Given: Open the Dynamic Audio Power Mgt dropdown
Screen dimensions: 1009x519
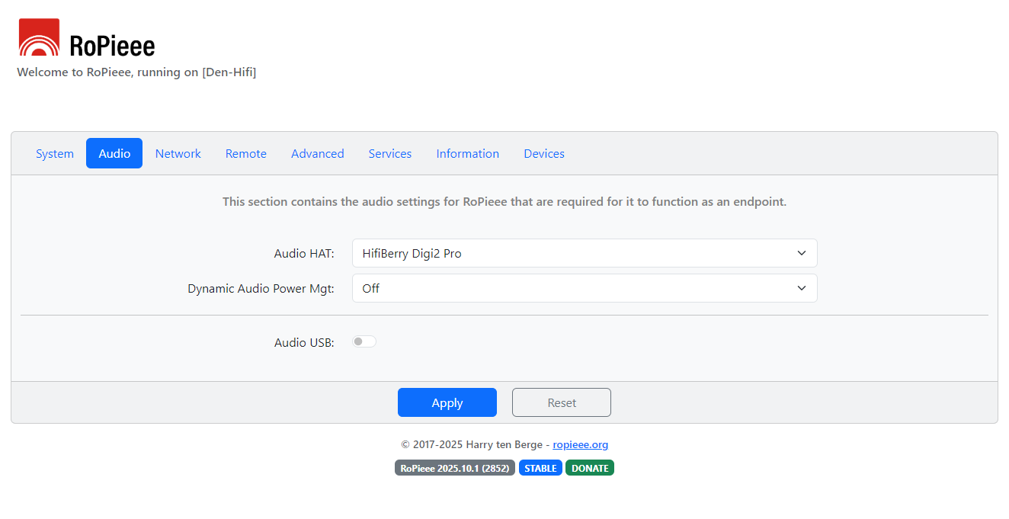Looking at the screenshot, I should (x=584, y=288).
